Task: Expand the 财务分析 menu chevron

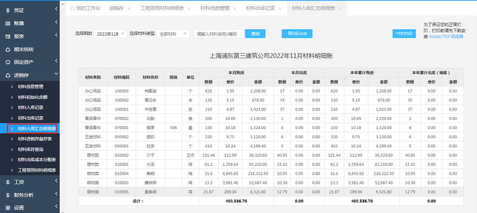Action: point(56,194)
